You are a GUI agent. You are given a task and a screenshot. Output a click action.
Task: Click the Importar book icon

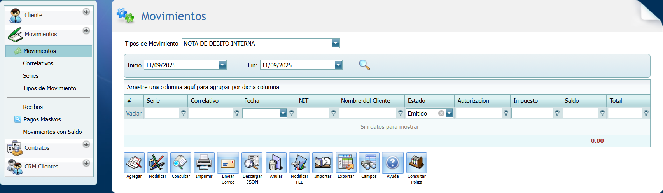pos(323,163)
